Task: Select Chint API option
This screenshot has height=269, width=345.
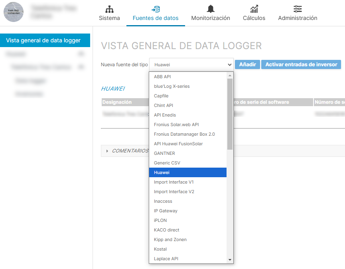Action: 188,105
